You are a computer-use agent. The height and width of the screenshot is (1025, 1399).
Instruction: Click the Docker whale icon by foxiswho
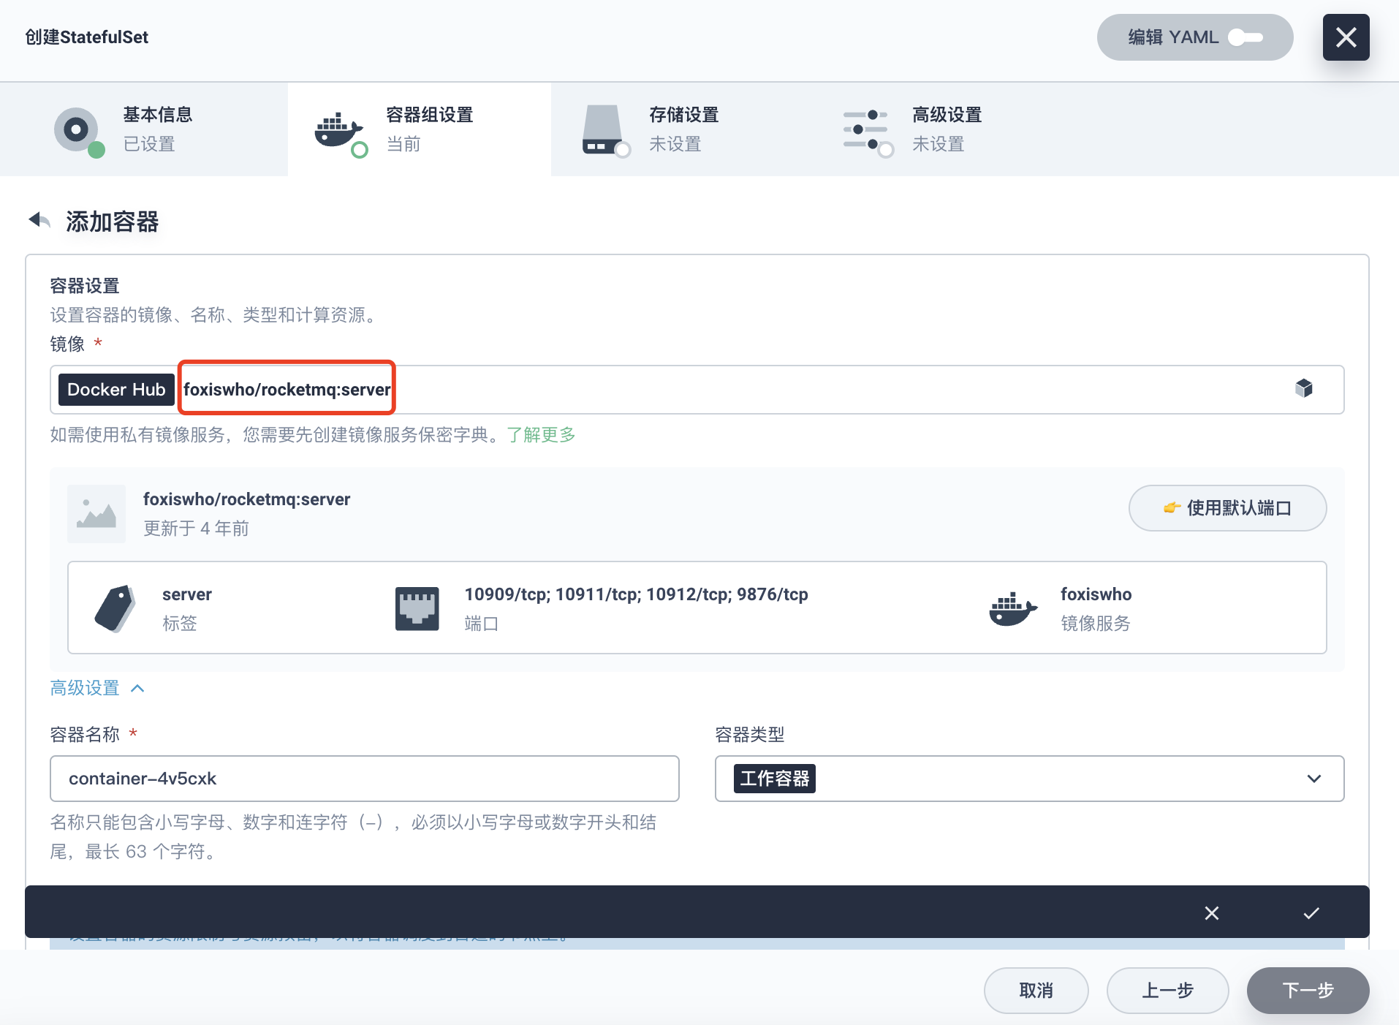click(x=1013, y=608)
